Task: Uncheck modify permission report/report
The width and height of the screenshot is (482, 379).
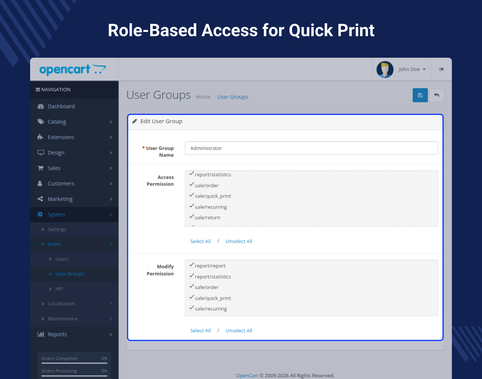Action: point(191,265)
